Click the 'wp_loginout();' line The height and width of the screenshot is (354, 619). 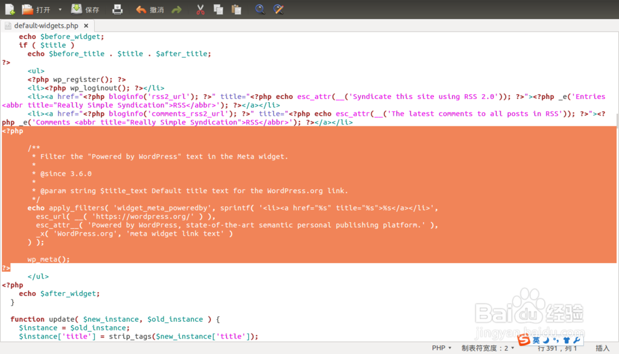(x=96, y=88)
